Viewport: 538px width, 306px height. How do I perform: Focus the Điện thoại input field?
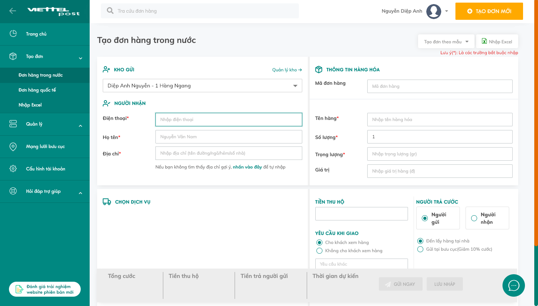229,120
